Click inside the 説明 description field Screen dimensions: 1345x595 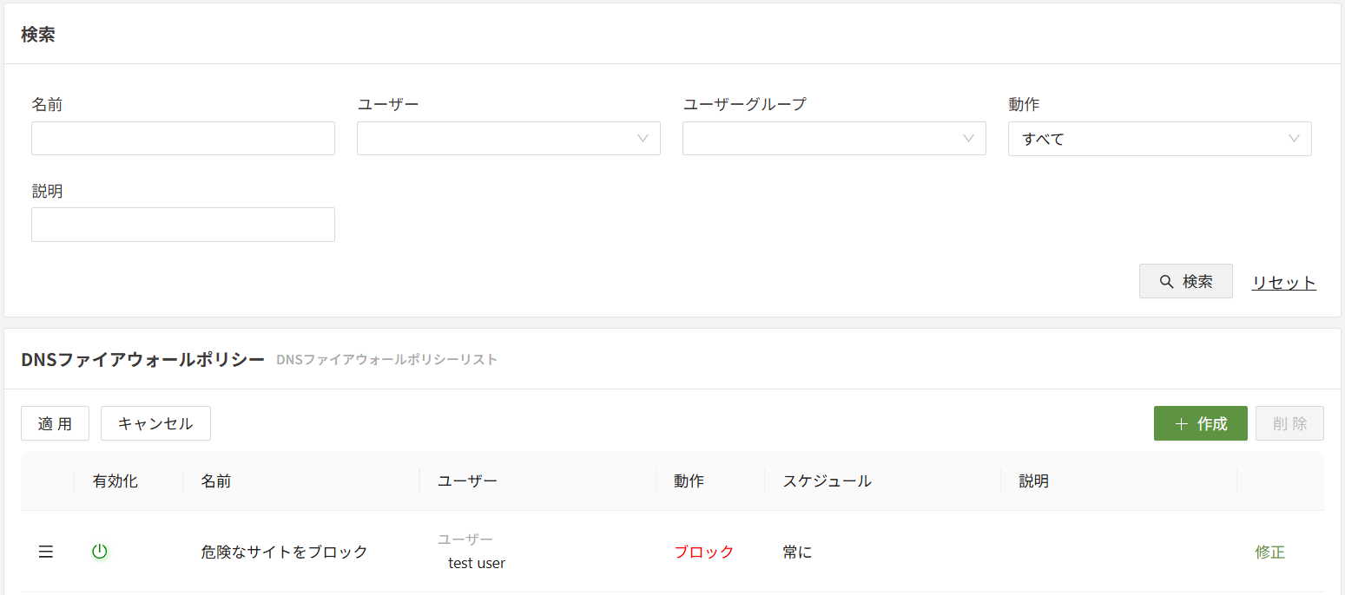coord(182,224)
